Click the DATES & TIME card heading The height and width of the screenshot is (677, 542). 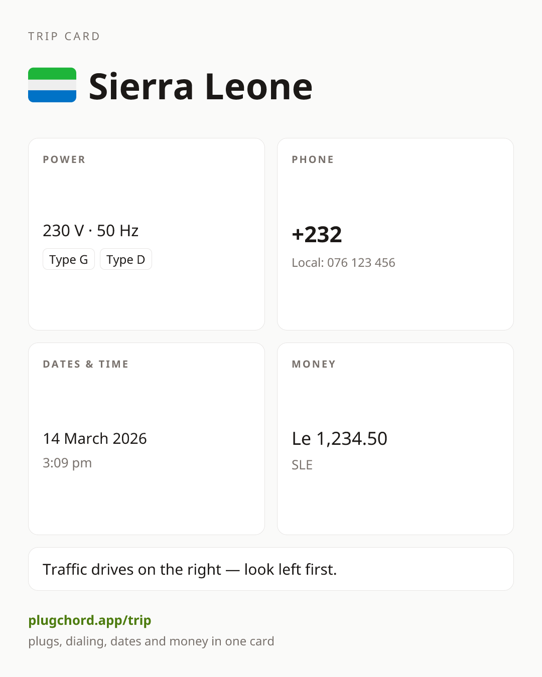[x=86, y=364]
